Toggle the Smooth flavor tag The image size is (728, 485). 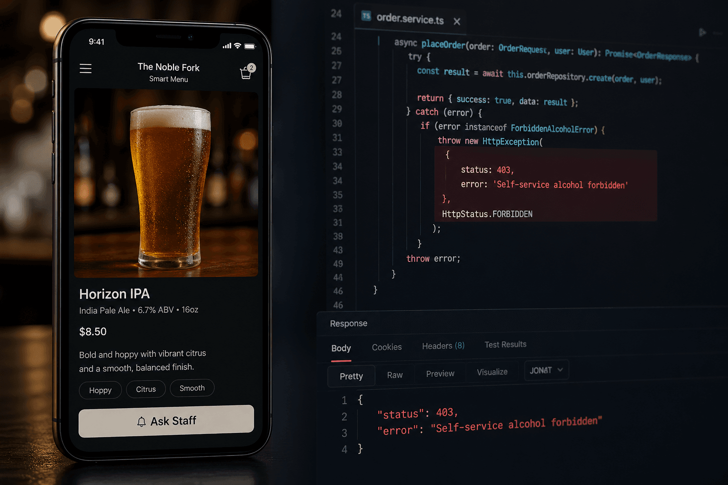[192, 388]
